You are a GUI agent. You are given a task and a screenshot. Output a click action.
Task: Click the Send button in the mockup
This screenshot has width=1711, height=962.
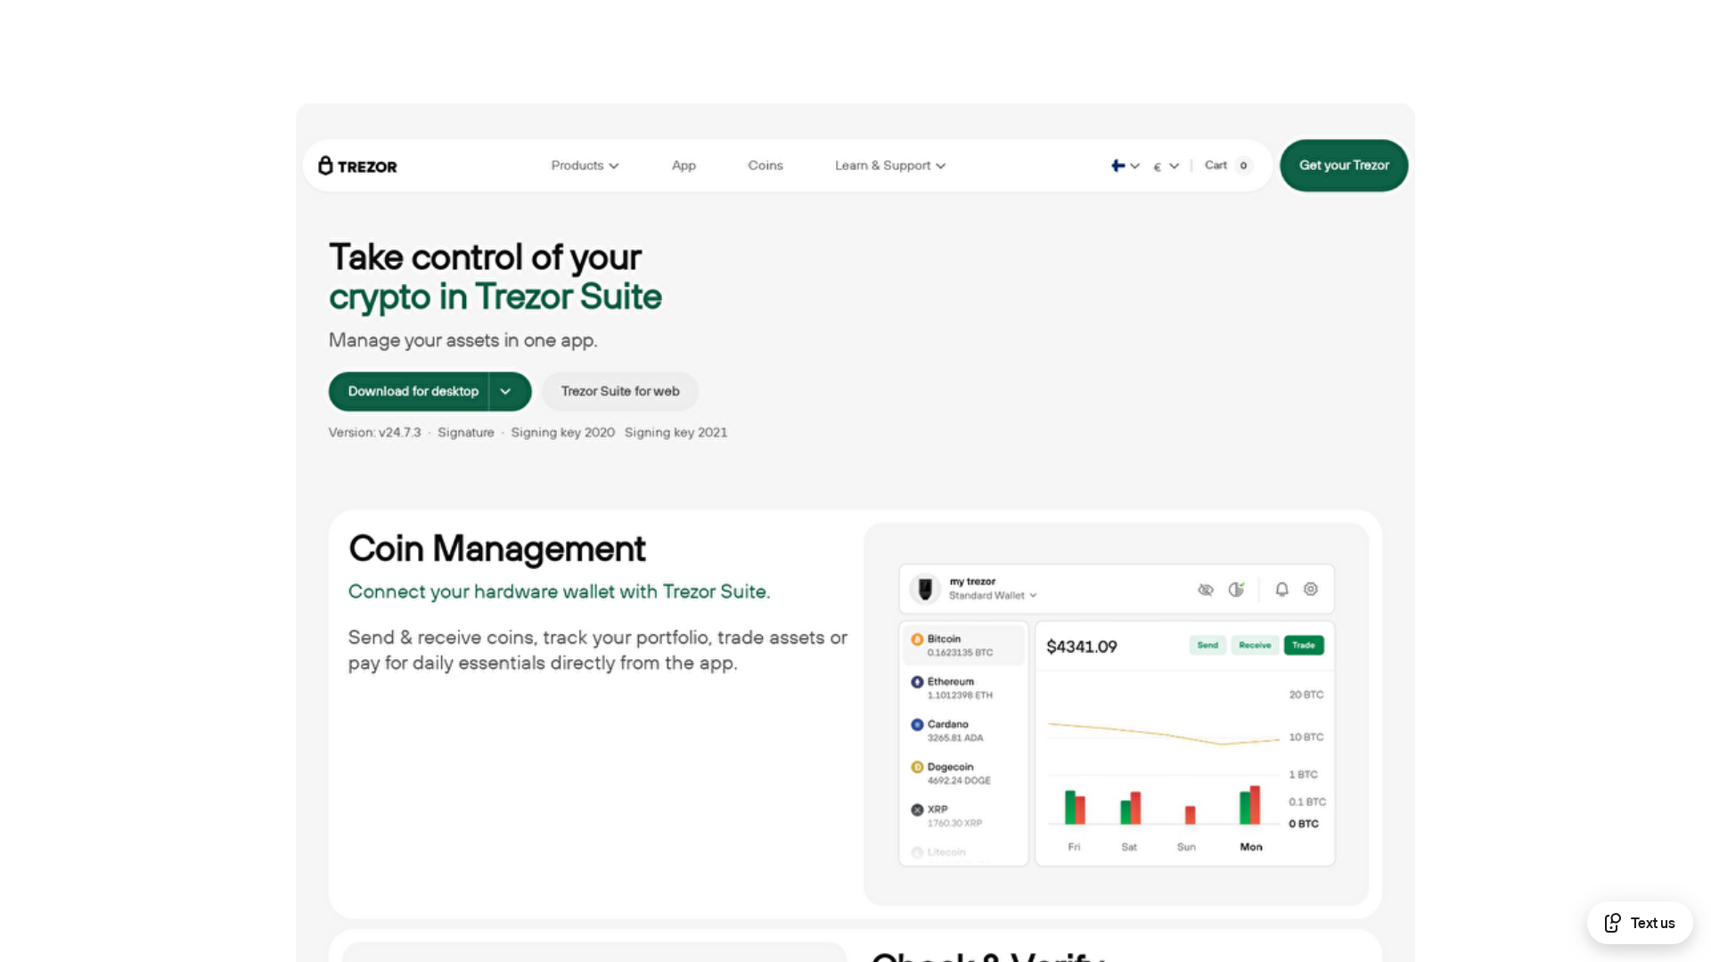click(x=1208, y=645)
